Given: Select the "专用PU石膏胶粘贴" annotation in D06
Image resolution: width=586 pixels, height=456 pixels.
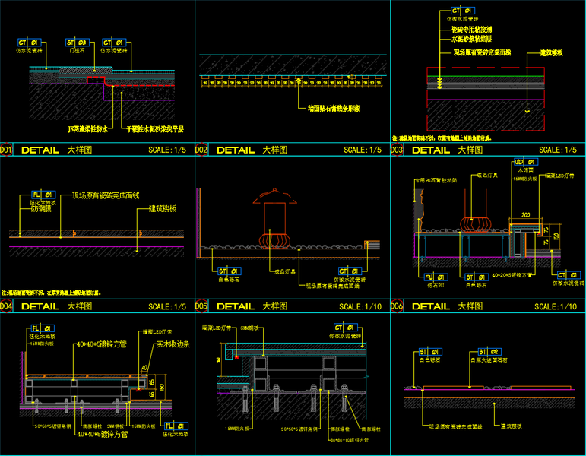Looking at the screenshot, I should point(436,180).
